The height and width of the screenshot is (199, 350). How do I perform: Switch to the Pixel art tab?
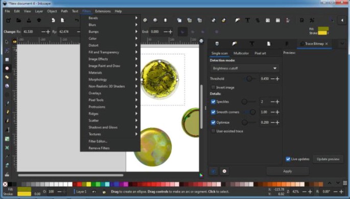(x=260, y=53)
